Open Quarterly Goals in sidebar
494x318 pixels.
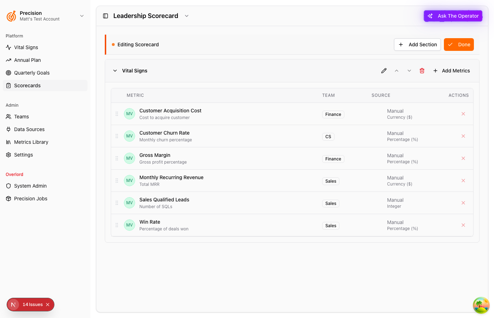(32, 73)
